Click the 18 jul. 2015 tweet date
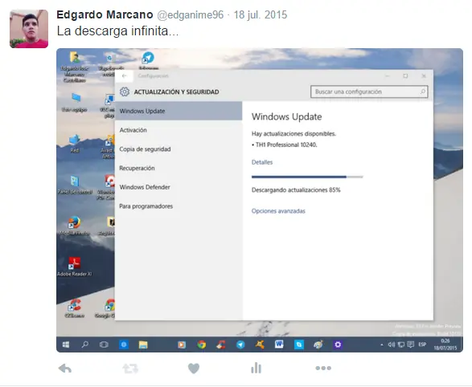Viewport: 472px width, 387px height. [261, 14]
